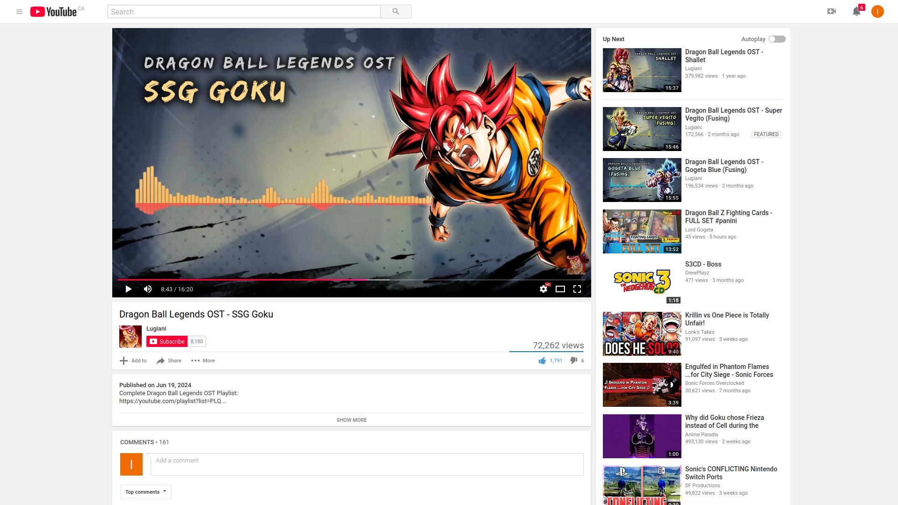Visit the Lonk's Takes channel
Image resolution: width=898 pixels, height=505 pixels.
click(x=700, y=332)
